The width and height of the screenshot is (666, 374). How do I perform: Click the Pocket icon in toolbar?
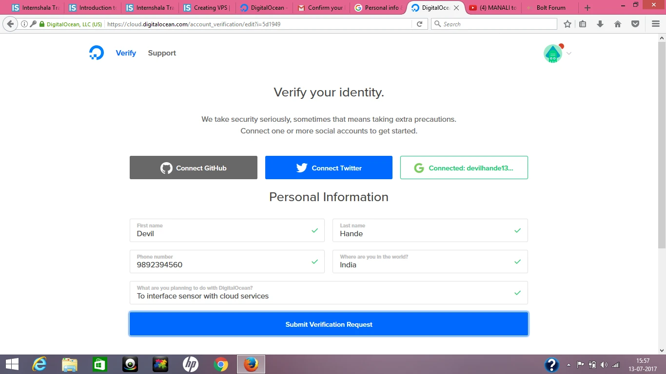click(635, 24)
